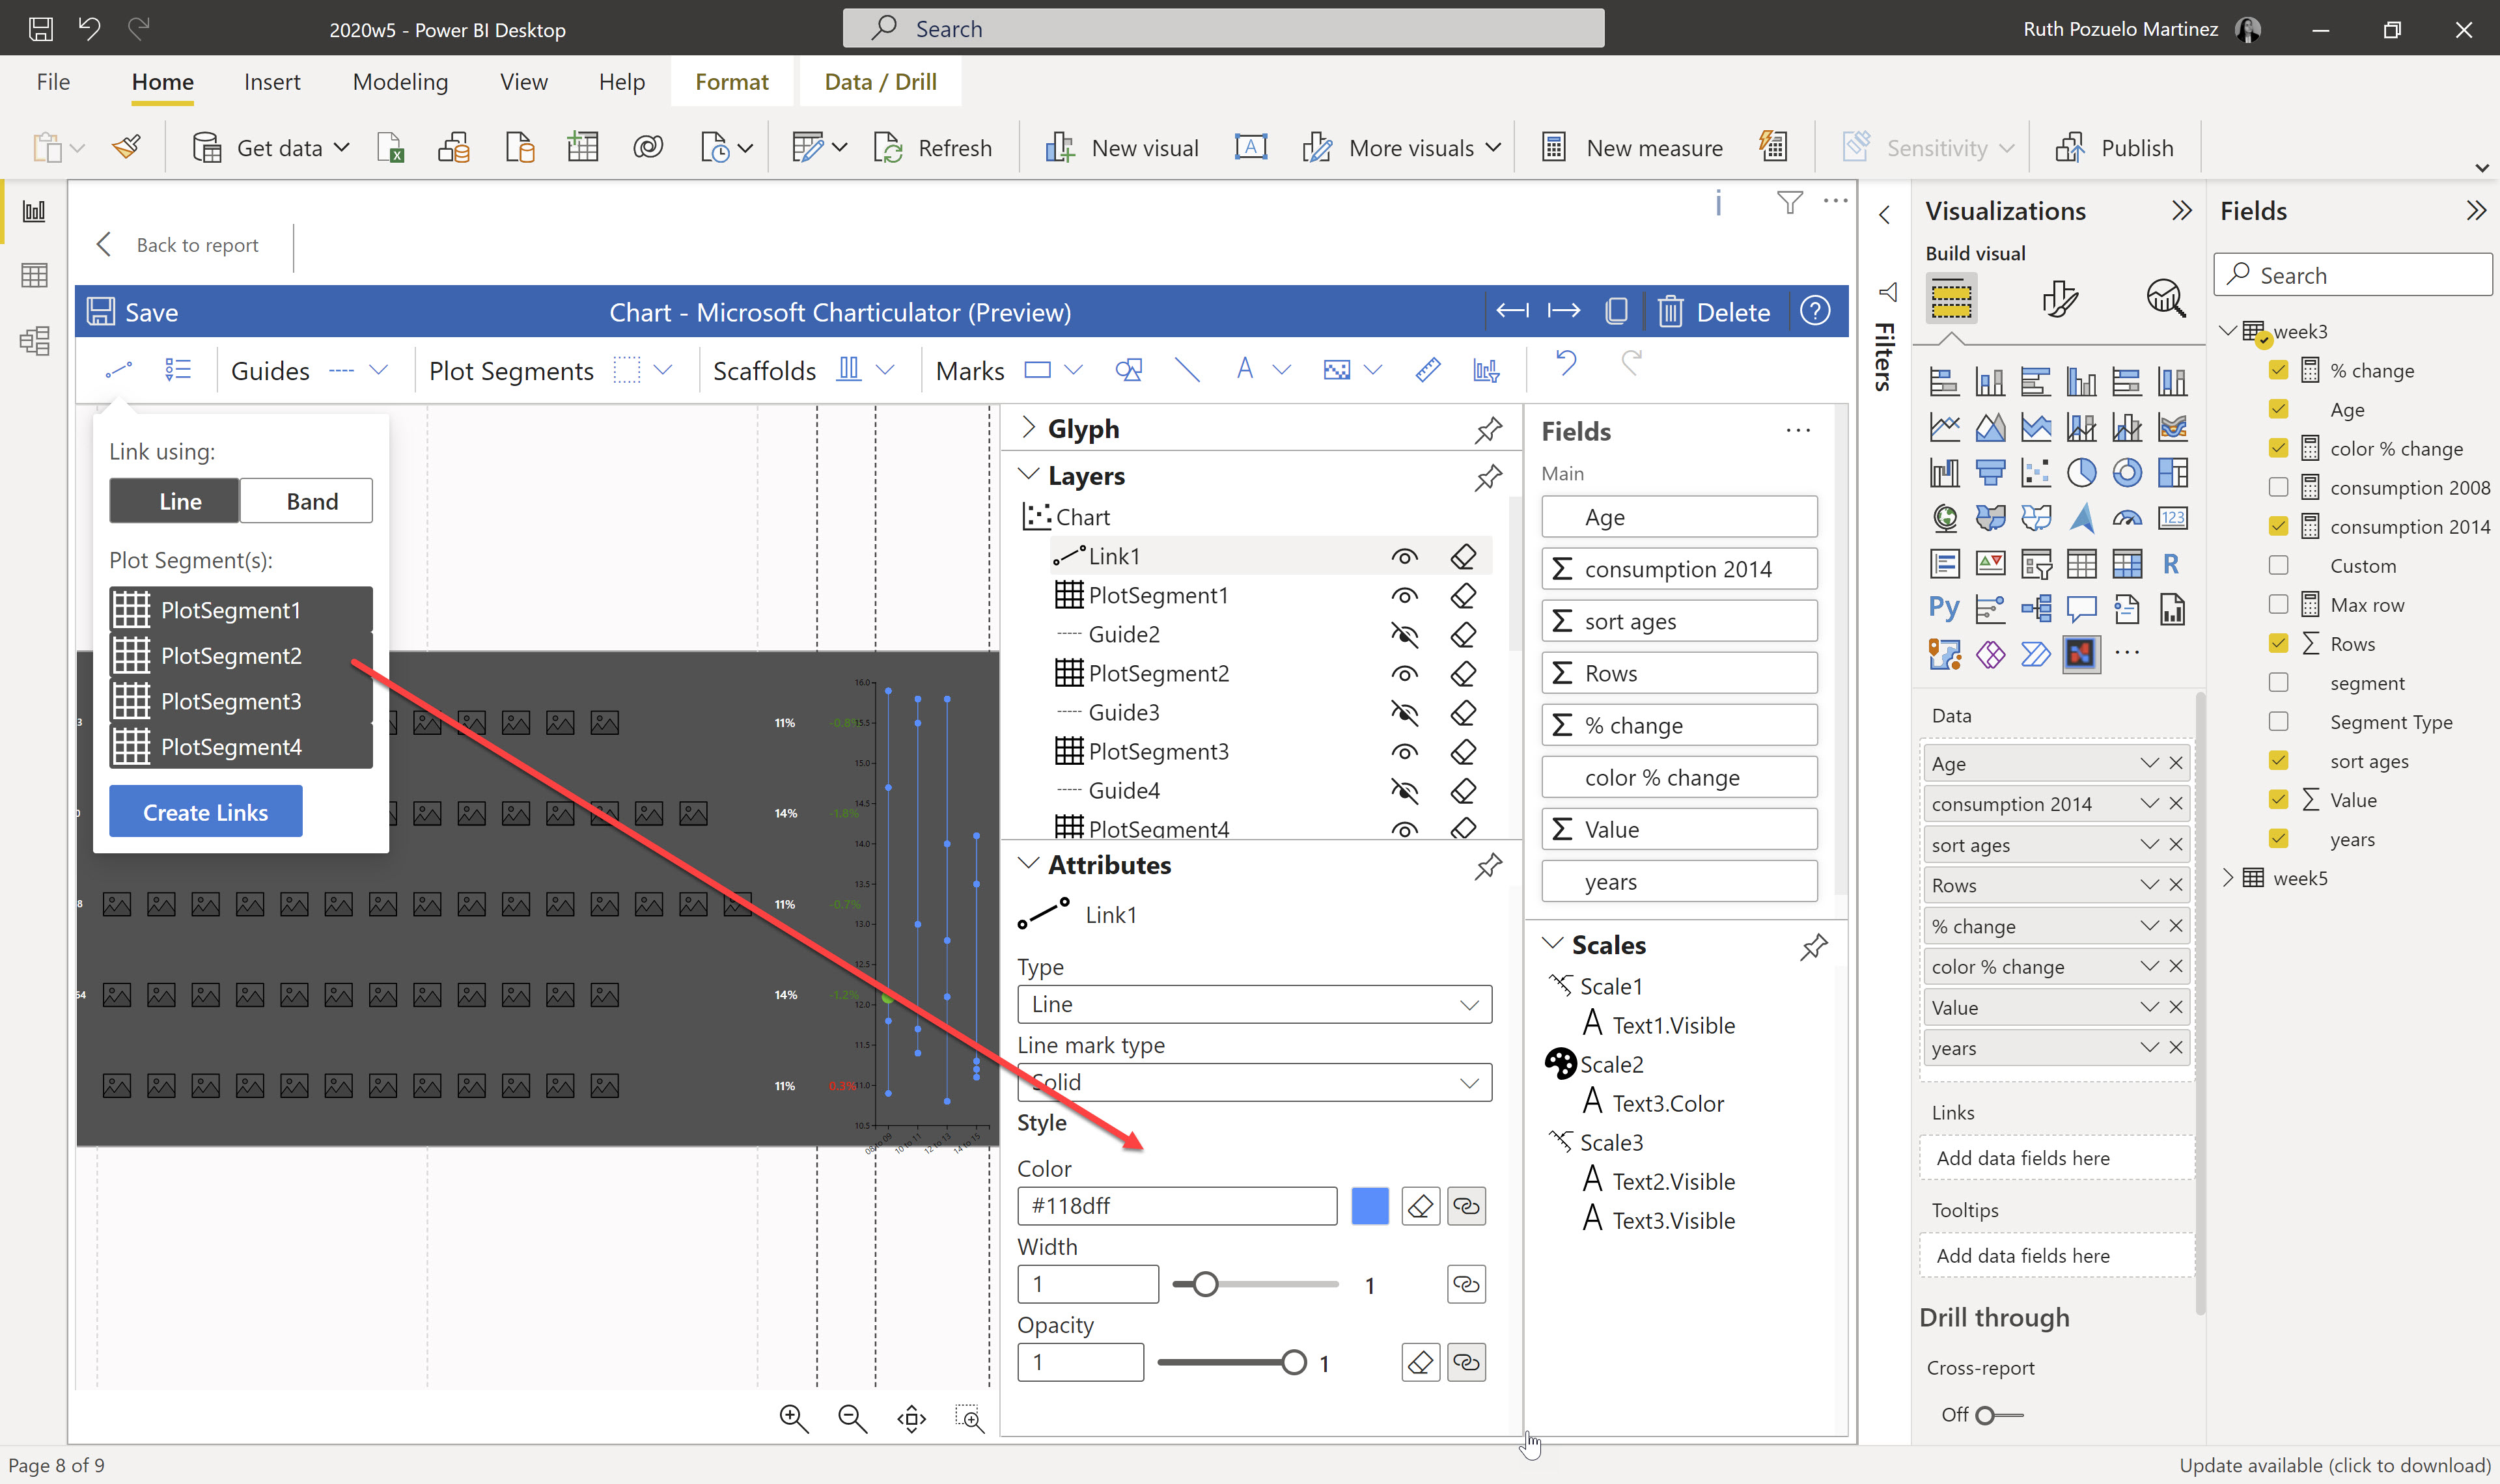Show the hidden Guide2 layer
The width and height of the screenshot is (2500, 1484).
1404,635
